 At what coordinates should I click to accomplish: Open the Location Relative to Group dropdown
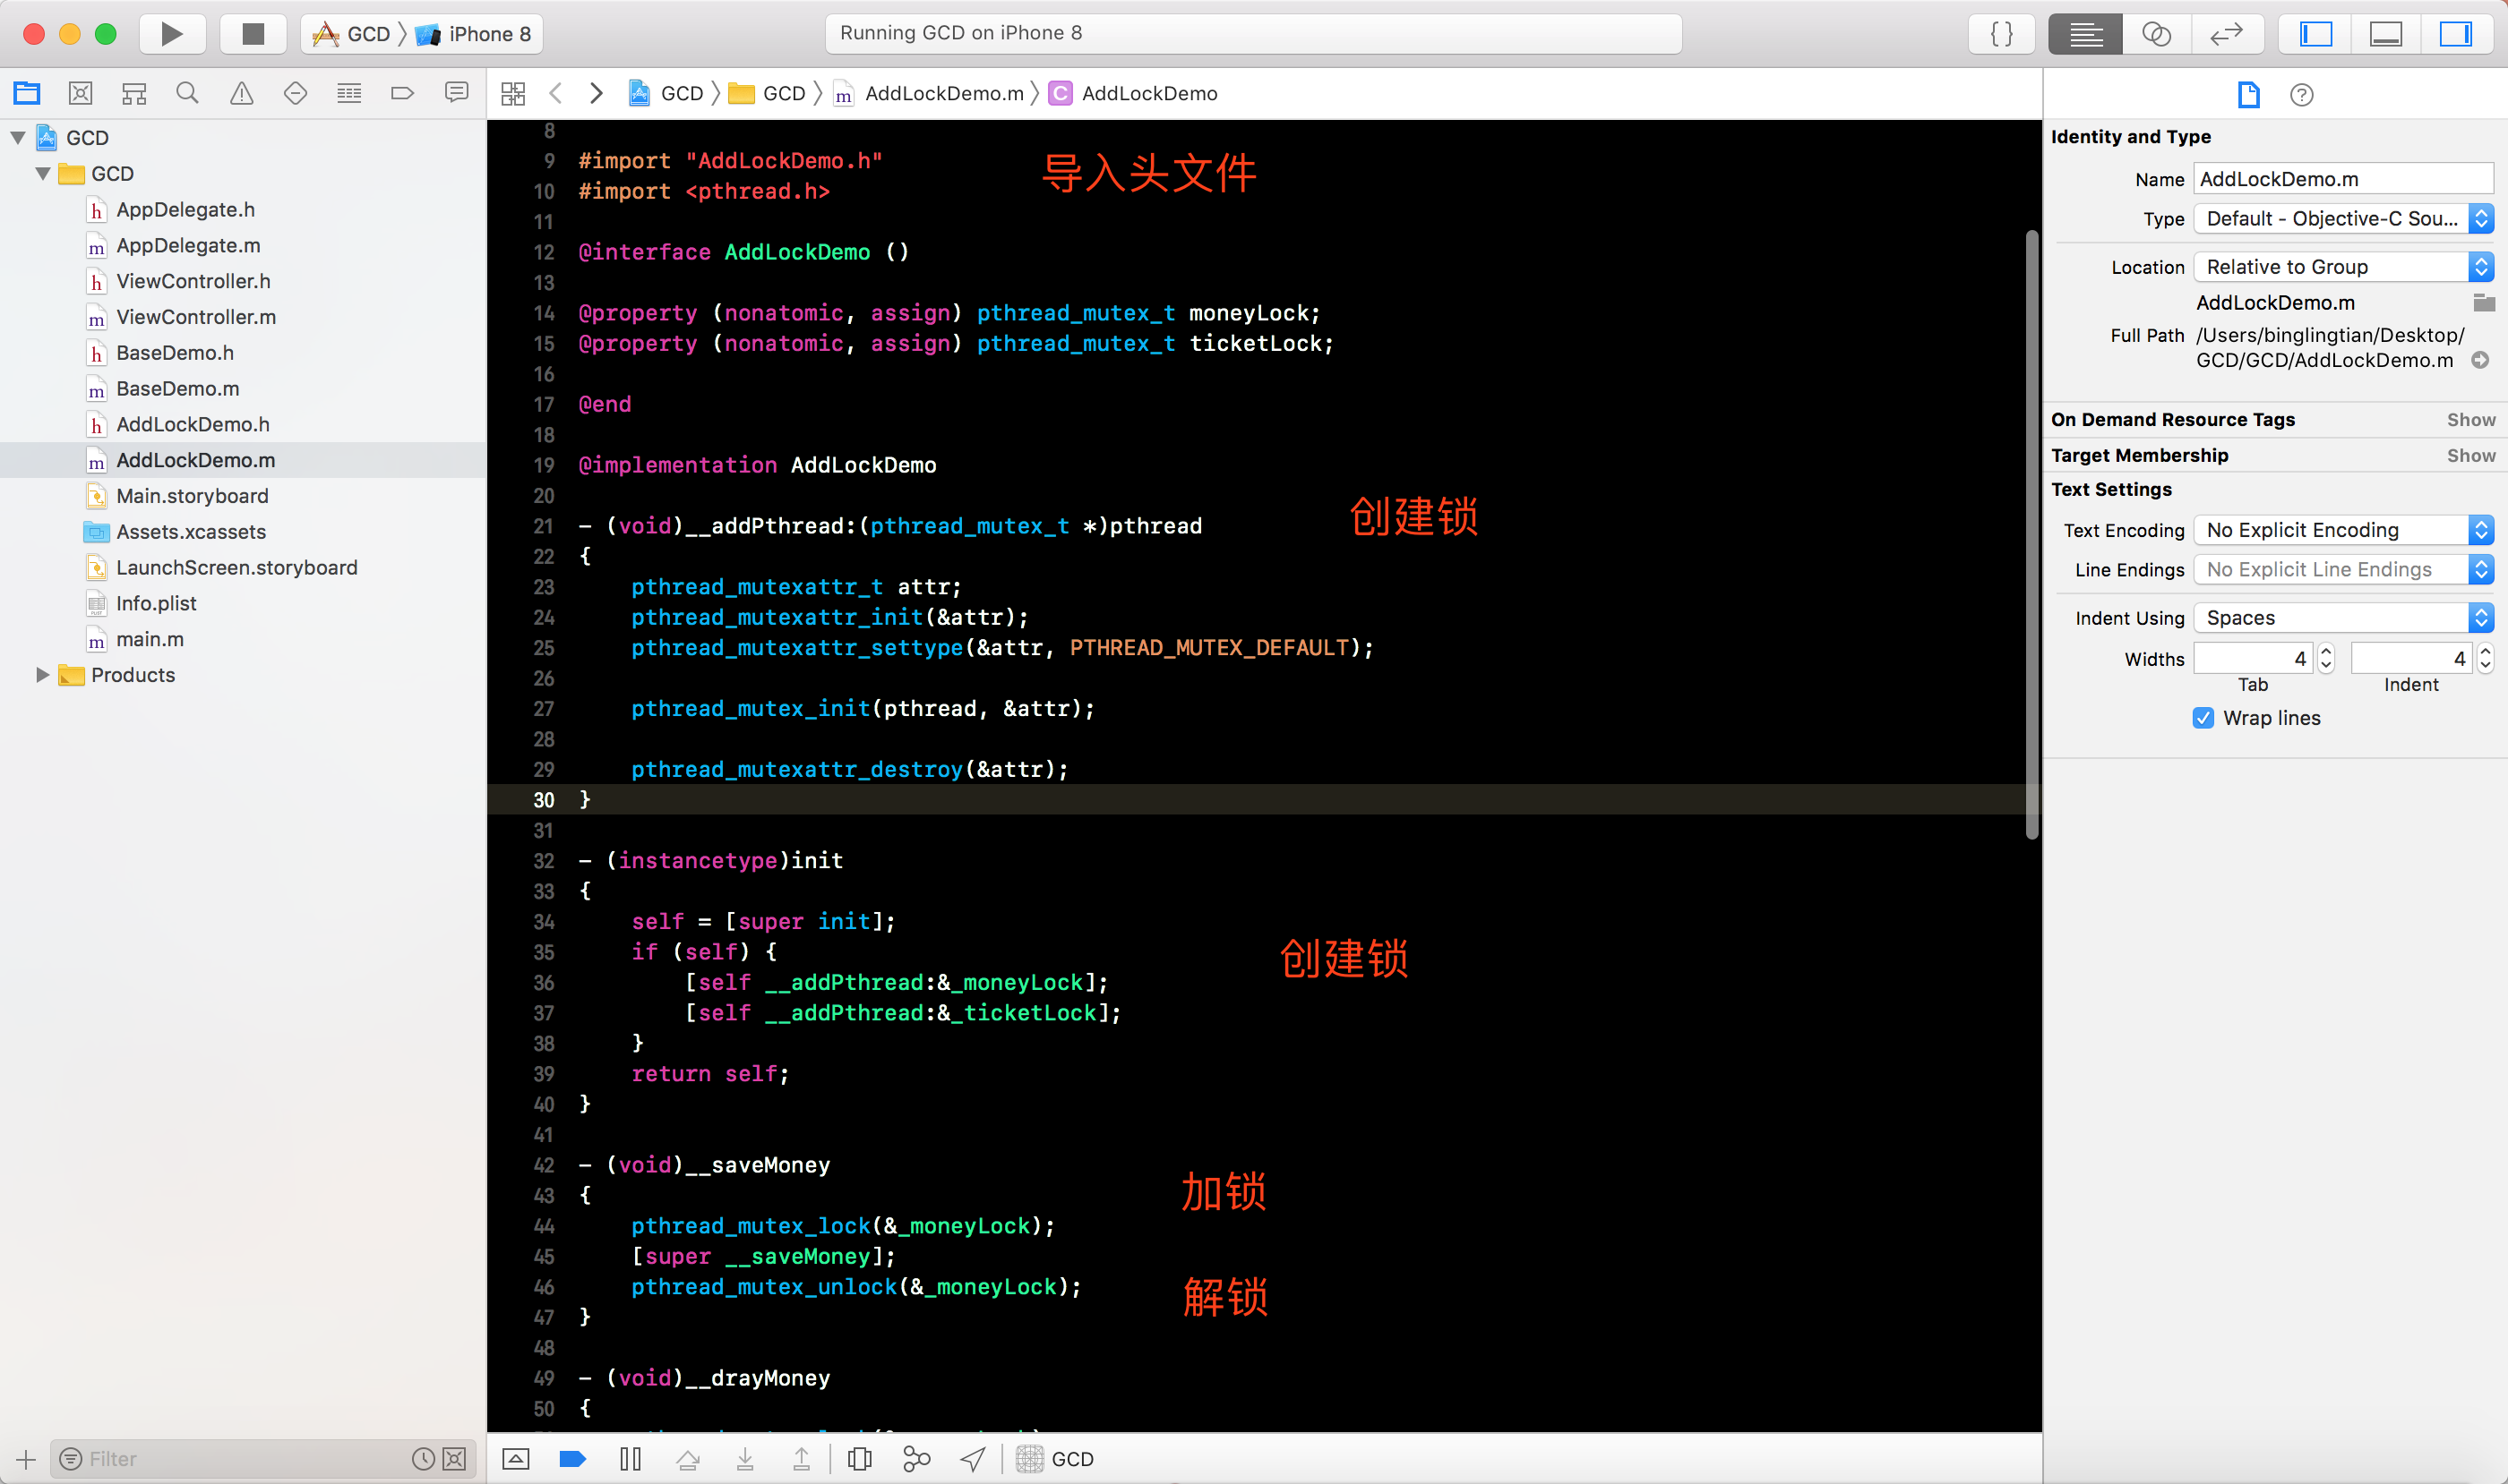[2343, 267]
